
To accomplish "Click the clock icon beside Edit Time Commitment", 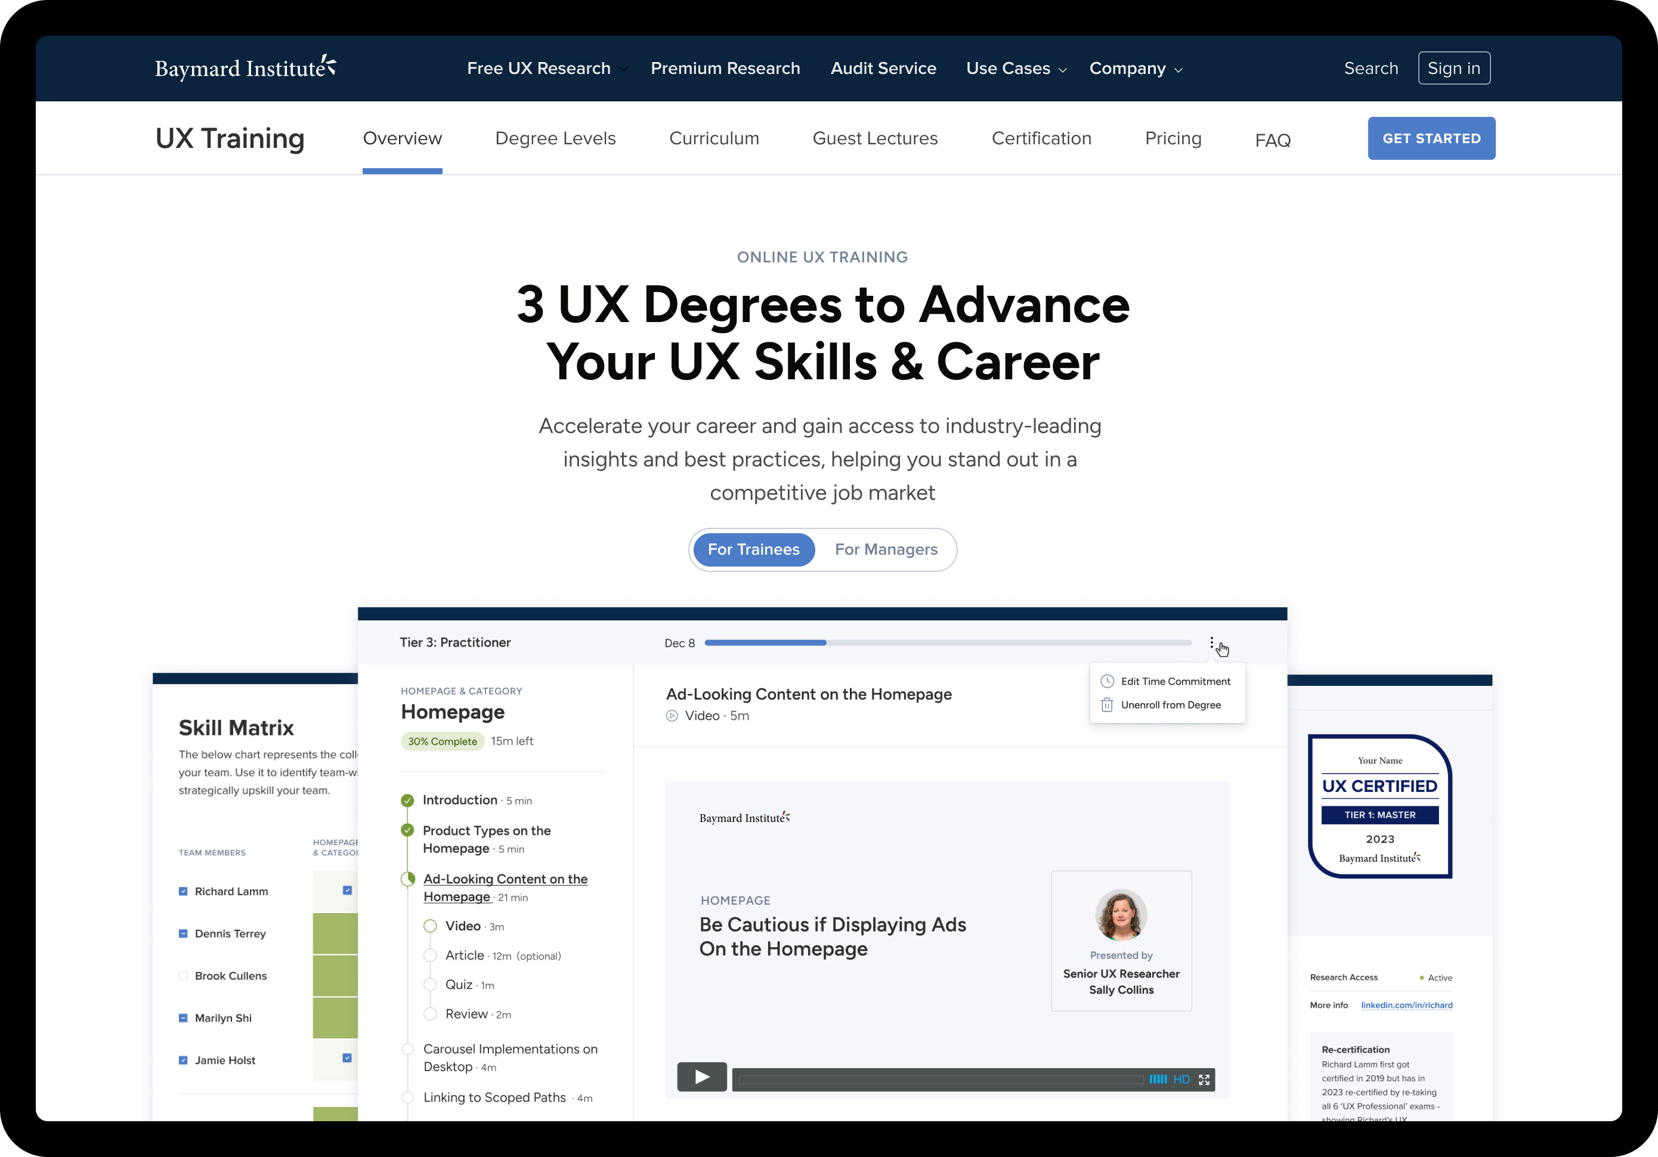I will pyautogui.click(x=1106, y=681).
